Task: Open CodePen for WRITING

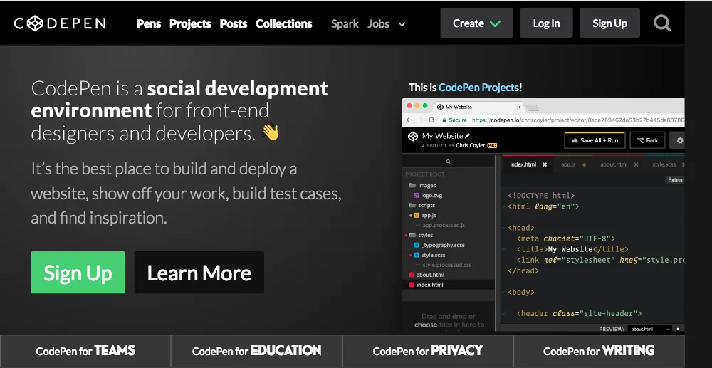Action: tap(599, 351)
